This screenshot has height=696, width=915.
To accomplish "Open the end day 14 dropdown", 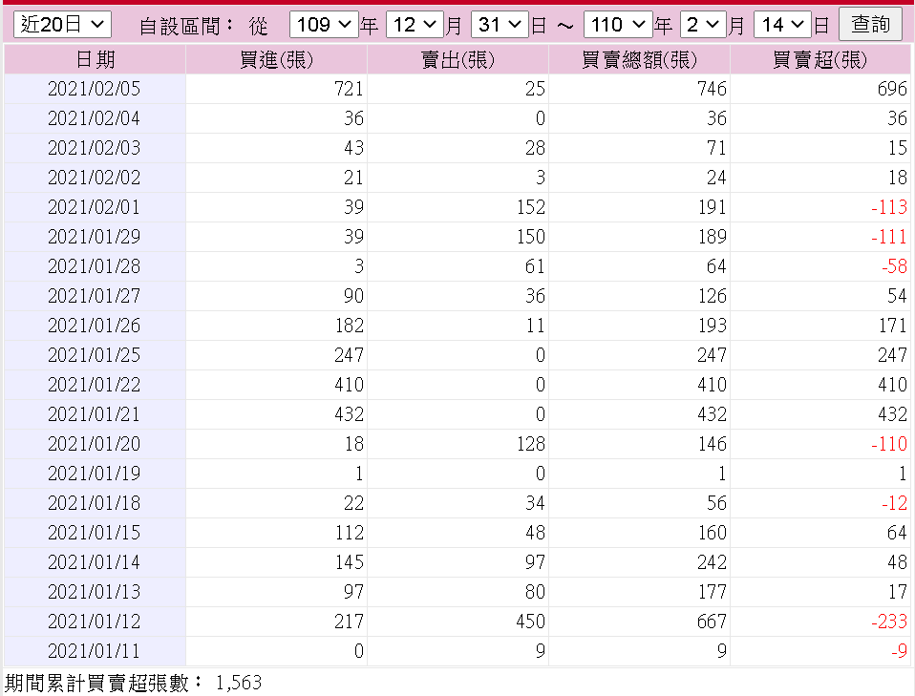I will pos(782,25).
